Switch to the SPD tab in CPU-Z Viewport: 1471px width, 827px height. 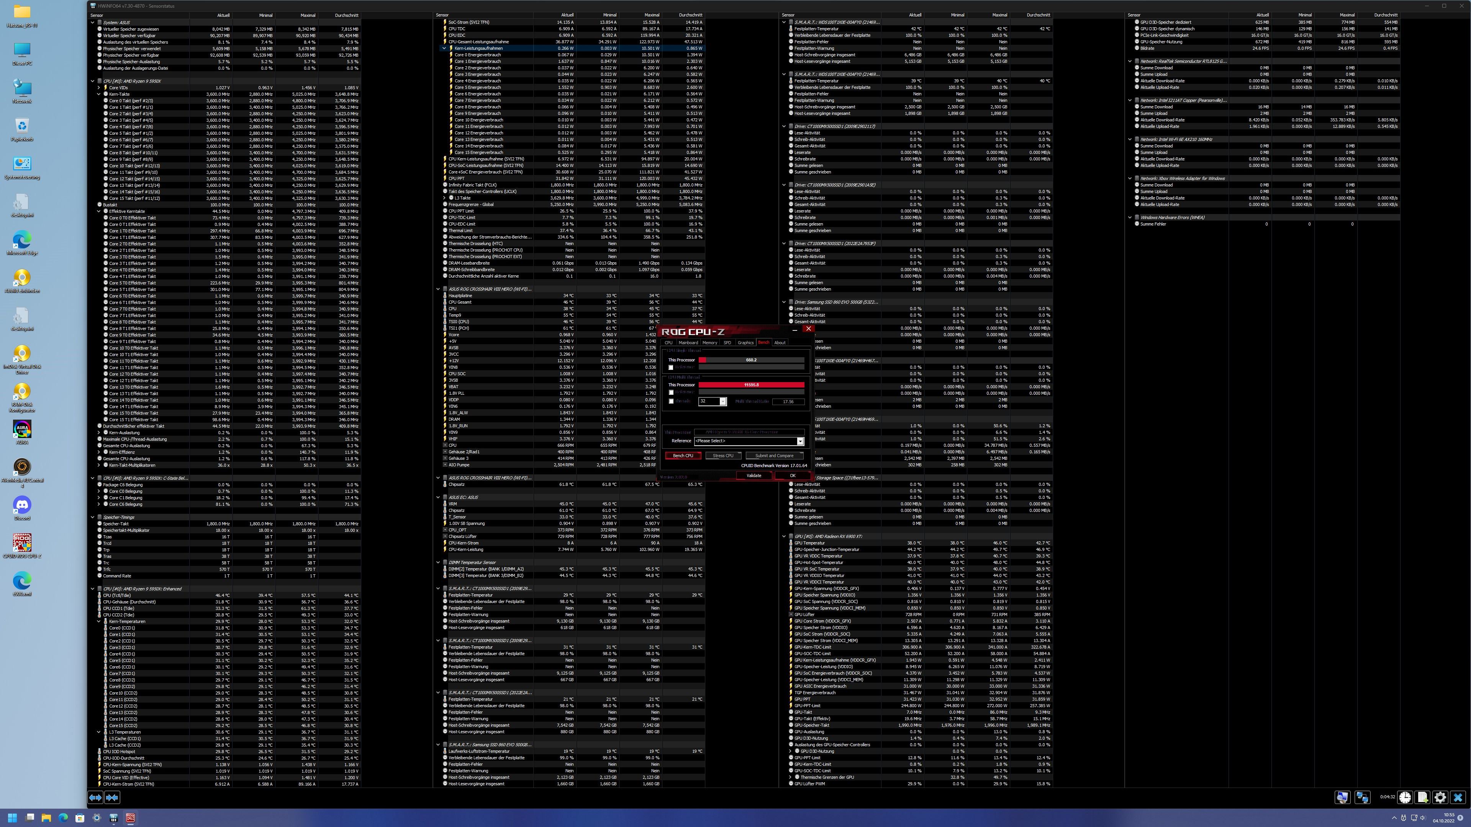coord(727,342)
